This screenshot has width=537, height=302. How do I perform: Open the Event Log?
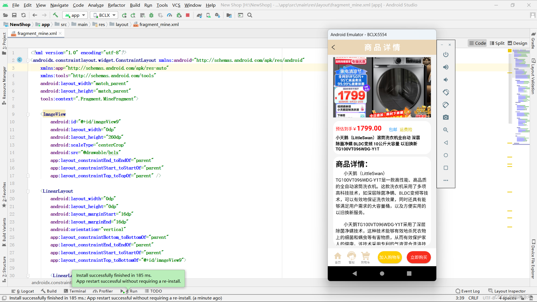(468, 291)
